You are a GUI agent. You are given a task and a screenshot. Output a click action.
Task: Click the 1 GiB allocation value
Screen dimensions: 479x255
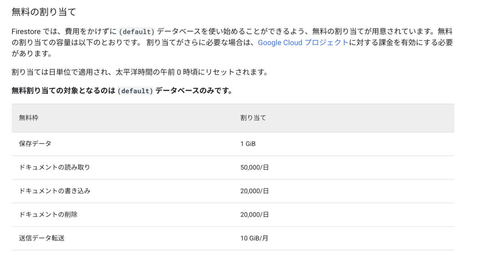pyautogui.click(x=248, y=144)
